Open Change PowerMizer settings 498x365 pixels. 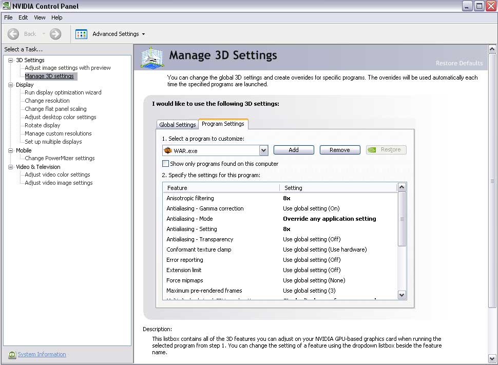(x=60, y=158)
